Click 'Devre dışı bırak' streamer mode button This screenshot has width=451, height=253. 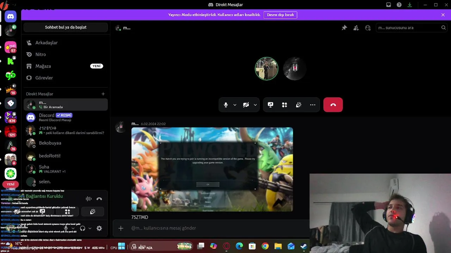click(280, 15)
